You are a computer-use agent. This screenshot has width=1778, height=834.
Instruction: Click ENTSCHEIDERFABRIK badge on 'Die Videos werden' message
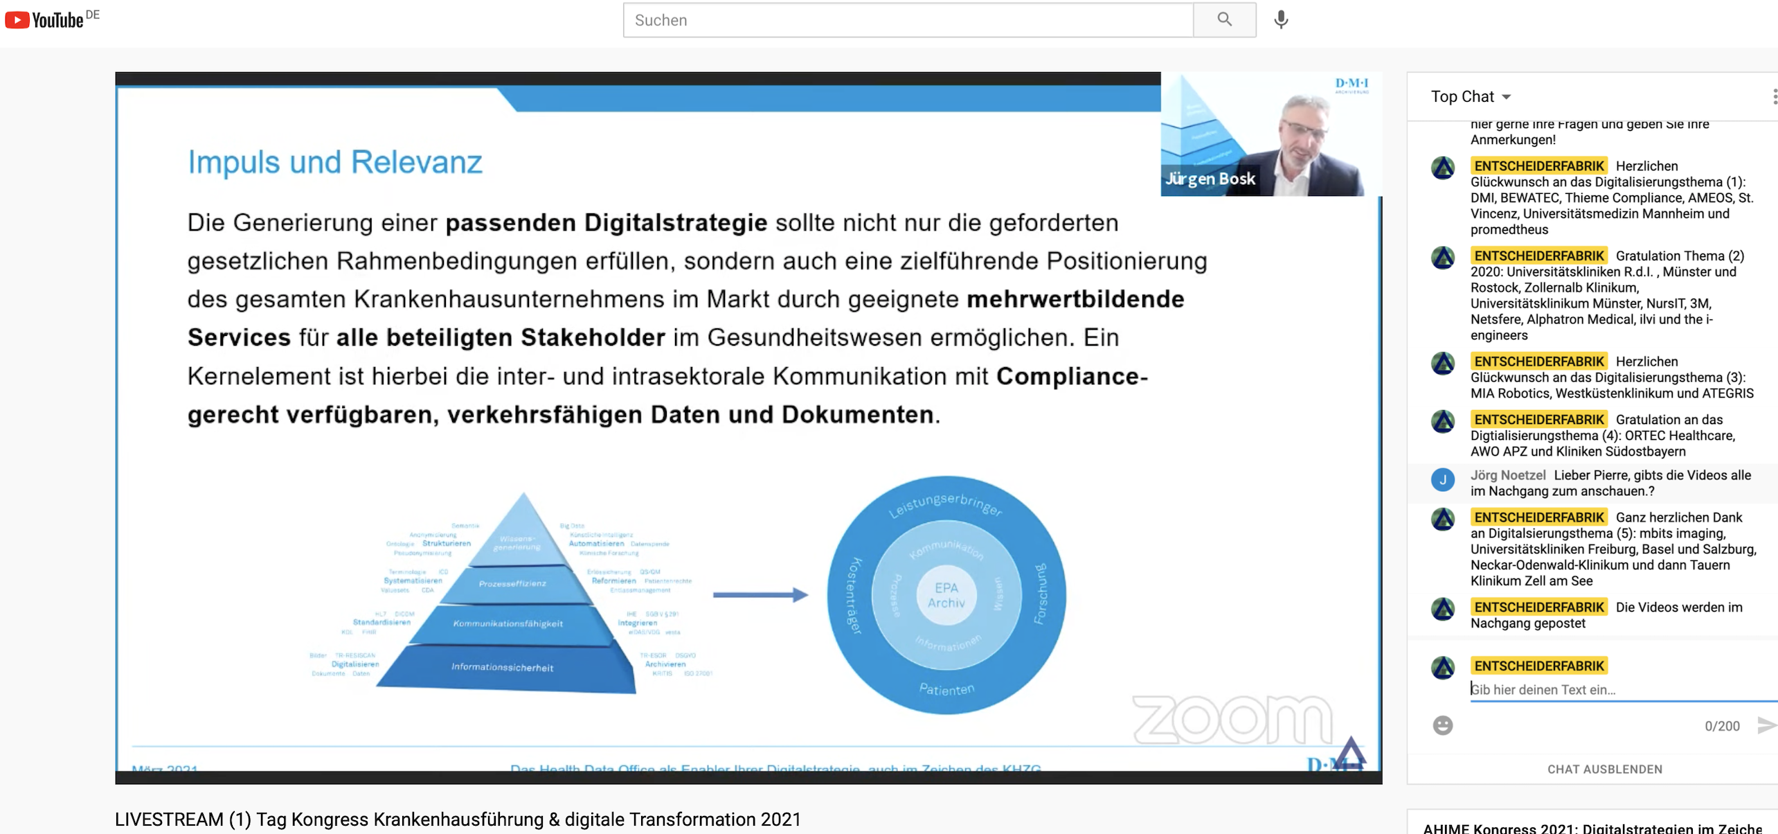[x=1538, y=607]
